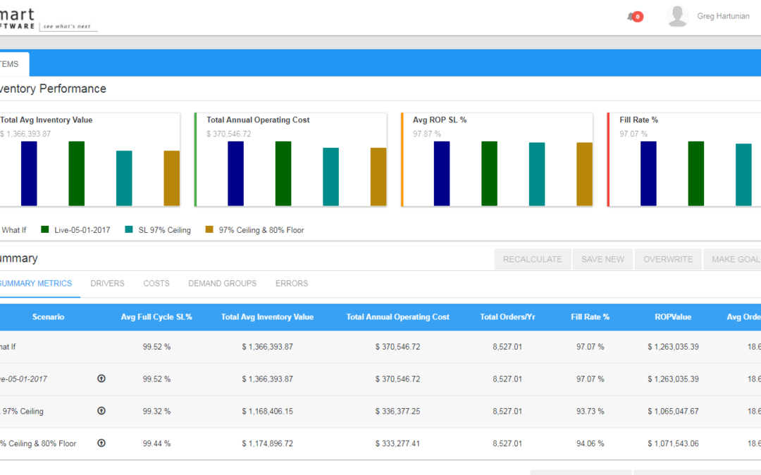The height and width of the screenshot is (475, 761).
Task: Open the Greg Hartunian user menu
Action: (x=723, y=16)
